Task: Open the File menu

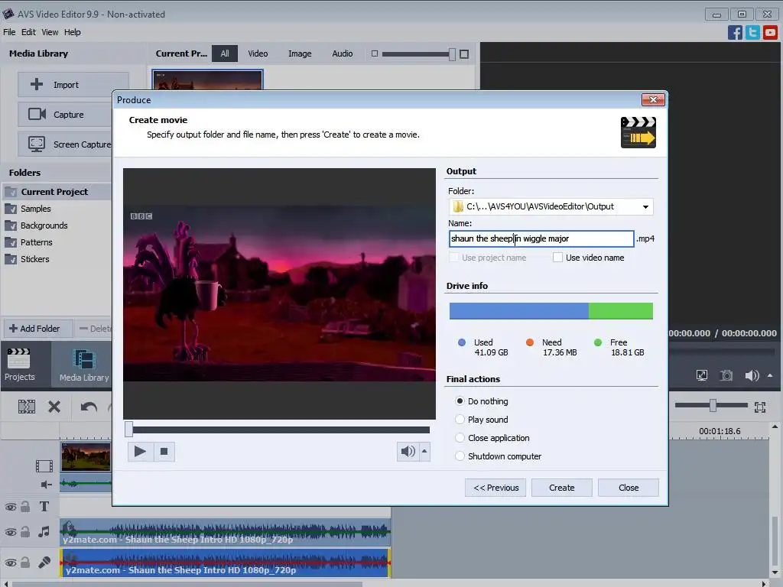Action: (x=9, y=32)
